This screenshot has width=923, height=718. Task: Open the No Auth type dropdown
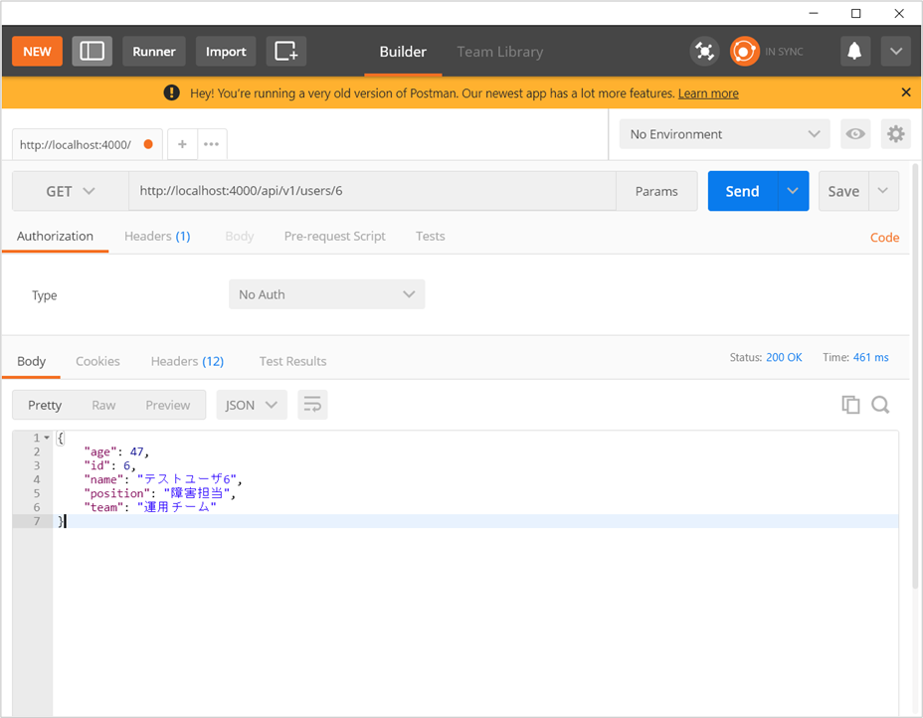pos(326,294)
